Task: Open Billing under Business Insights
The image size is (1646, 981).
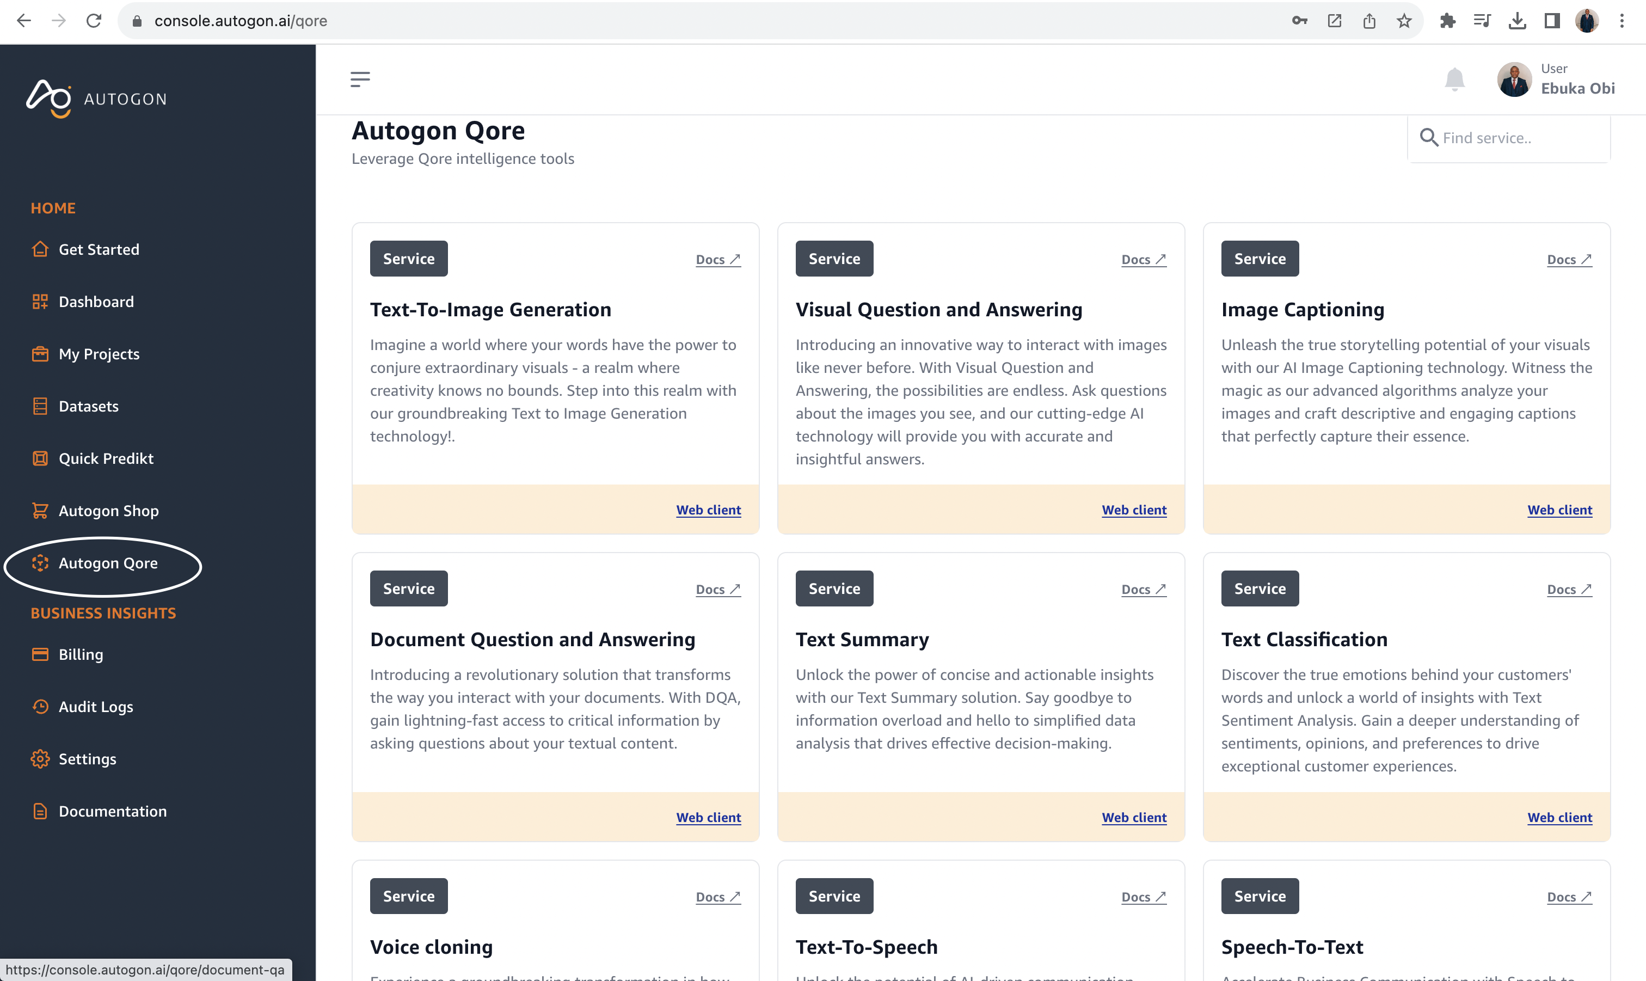Action: (81, 654)
